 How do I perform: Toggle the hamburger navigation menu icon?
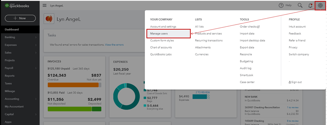tap(45, 6)
